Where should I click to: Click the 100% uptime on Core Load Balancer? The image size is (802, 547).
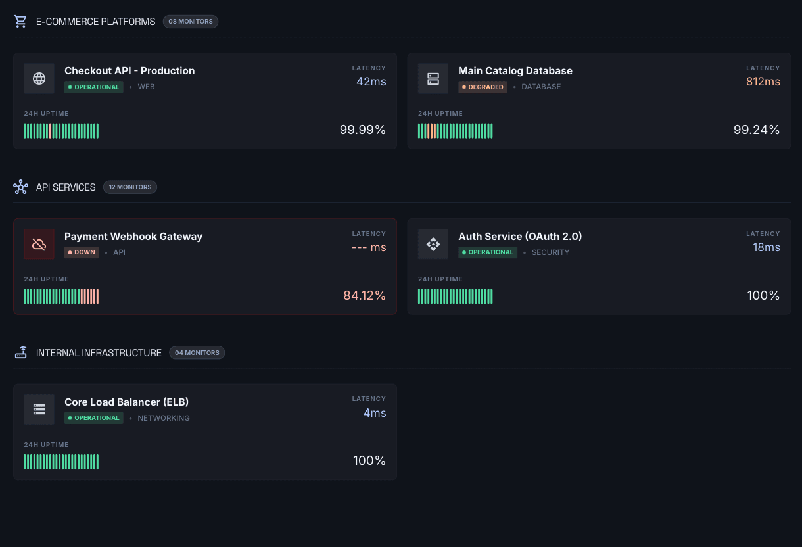(369, 461)
